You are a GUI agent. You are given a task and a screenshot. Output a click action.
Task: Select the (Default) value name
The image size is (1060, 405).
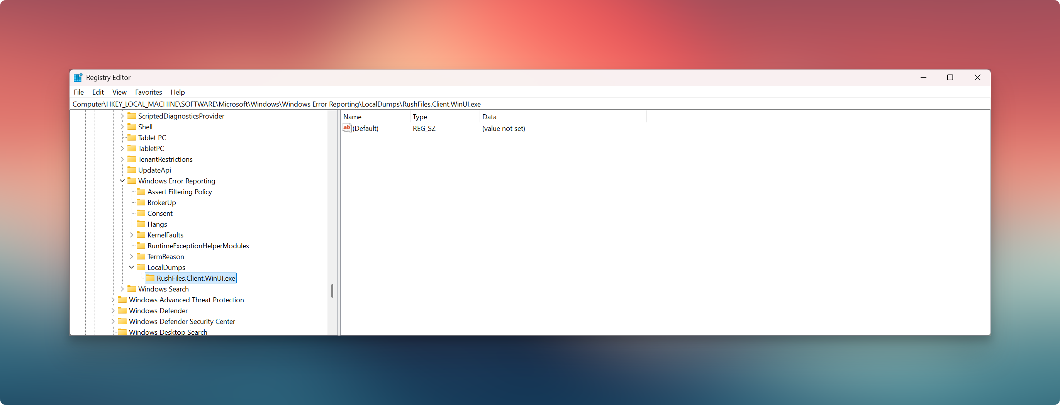365,129
